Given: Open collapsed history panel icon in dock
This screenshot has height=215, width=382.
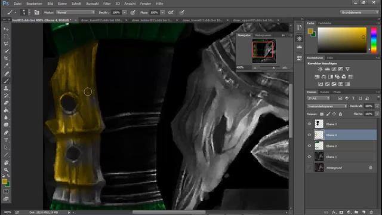Looking at the screenshot, I should pos(300,27).
